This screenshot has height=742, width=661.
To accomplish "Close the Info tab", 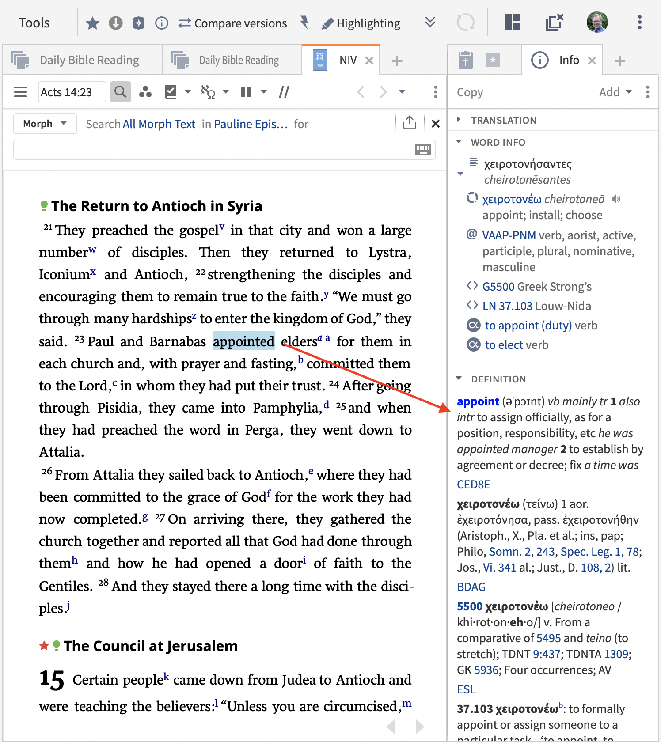I will point(592,61).
